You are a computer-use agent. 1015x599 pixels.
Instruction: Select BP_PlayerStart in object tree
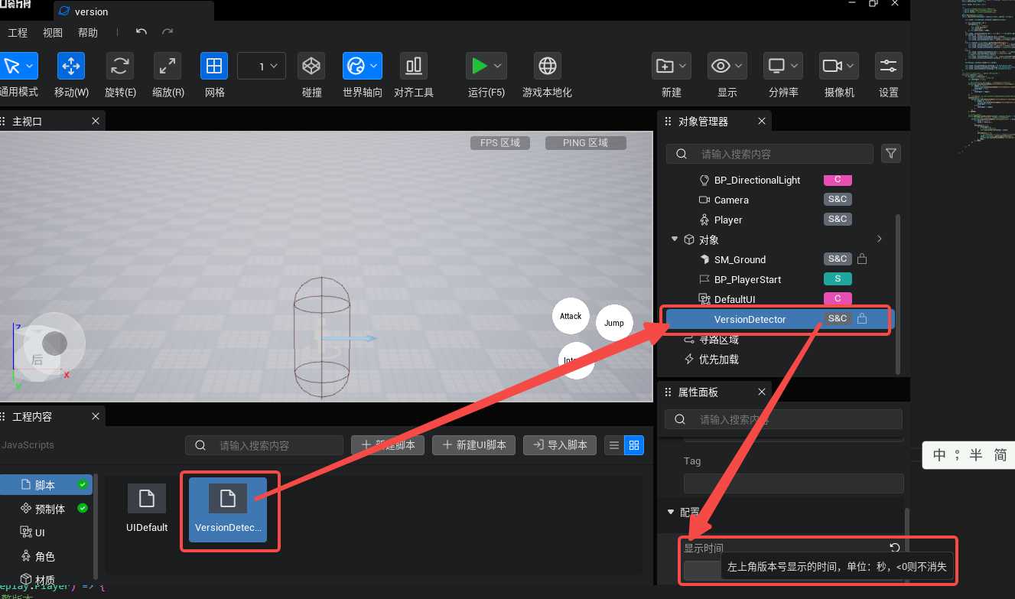747,279
